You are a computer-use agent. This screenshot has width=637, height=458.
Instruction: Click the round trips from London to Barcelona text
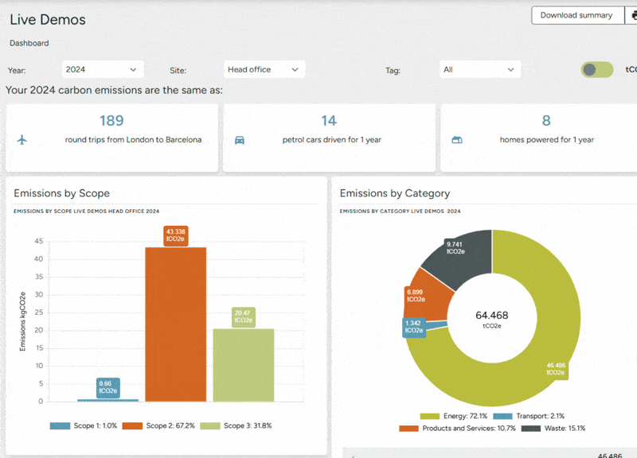[x=133, y=140]
